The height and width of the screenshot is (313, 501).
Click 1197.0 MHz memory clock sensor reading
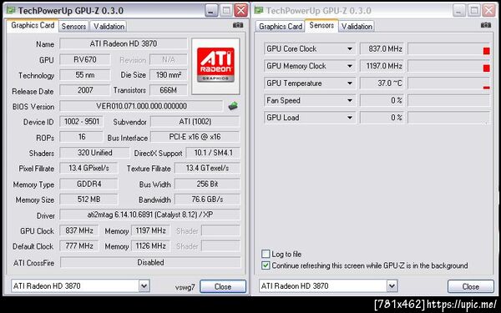point(382,66)
